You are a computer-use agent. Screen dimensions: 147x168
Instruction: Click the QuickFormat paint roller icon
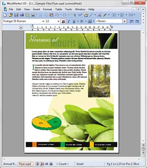point(74,15)
